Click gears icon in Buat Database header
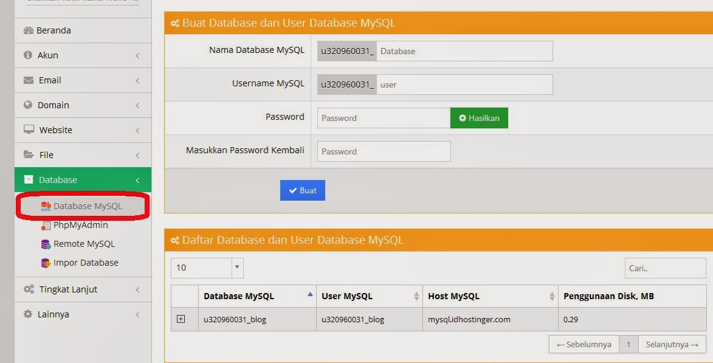713x363 pixels. pyautogui.click(x=175, y=23)
